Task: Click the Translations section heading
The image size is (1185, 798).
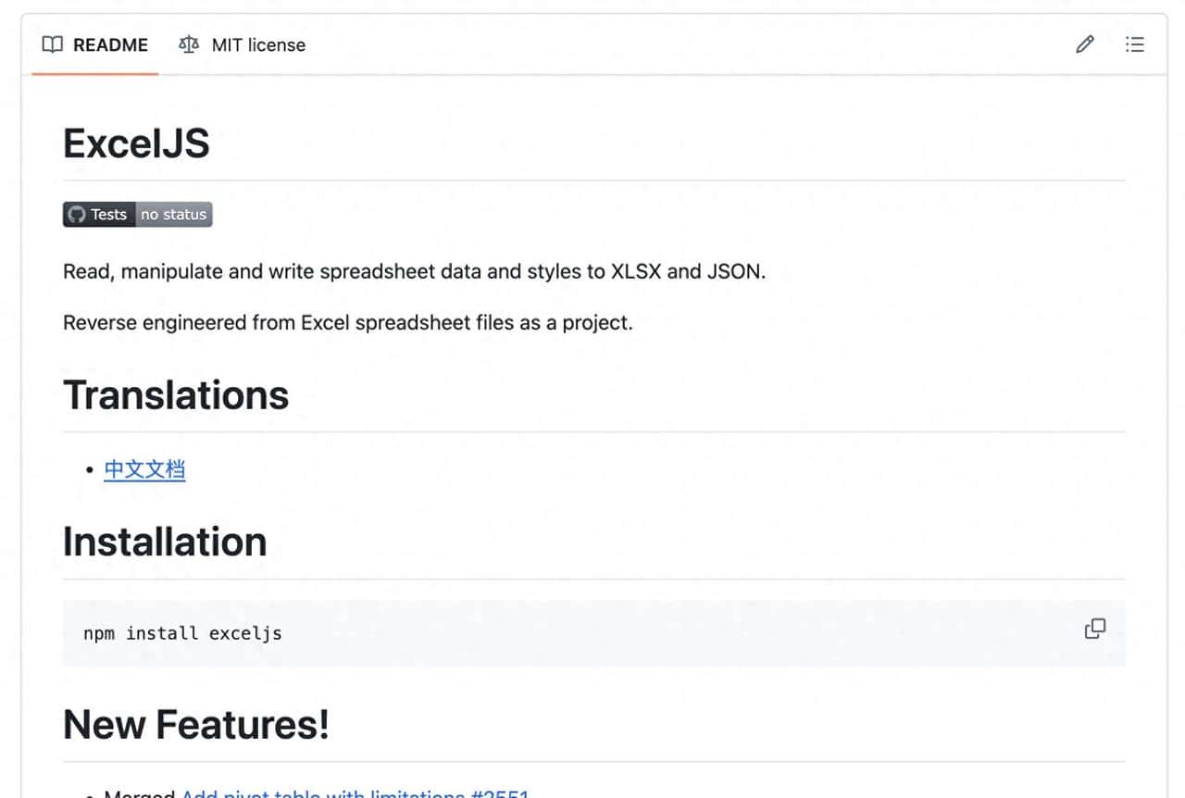Action: click(176, 395)
